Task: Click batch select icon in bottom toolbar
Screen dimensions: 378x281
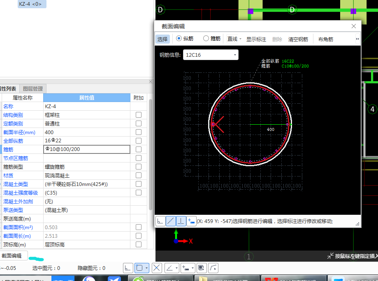Action: (201, 268)
